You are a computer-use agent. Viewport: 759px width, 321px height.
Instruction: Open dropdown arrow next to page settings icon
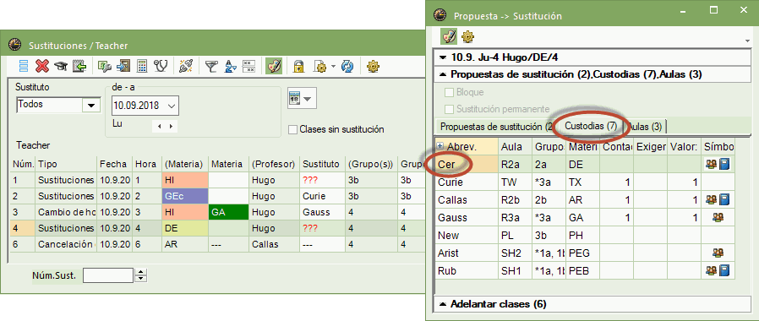point(332,66)
